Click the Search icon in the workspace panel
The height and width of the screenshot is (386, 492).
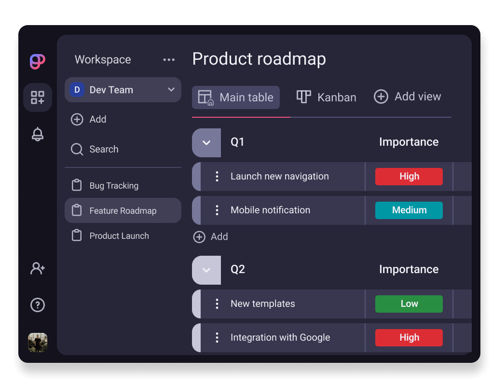pos(77,150)
